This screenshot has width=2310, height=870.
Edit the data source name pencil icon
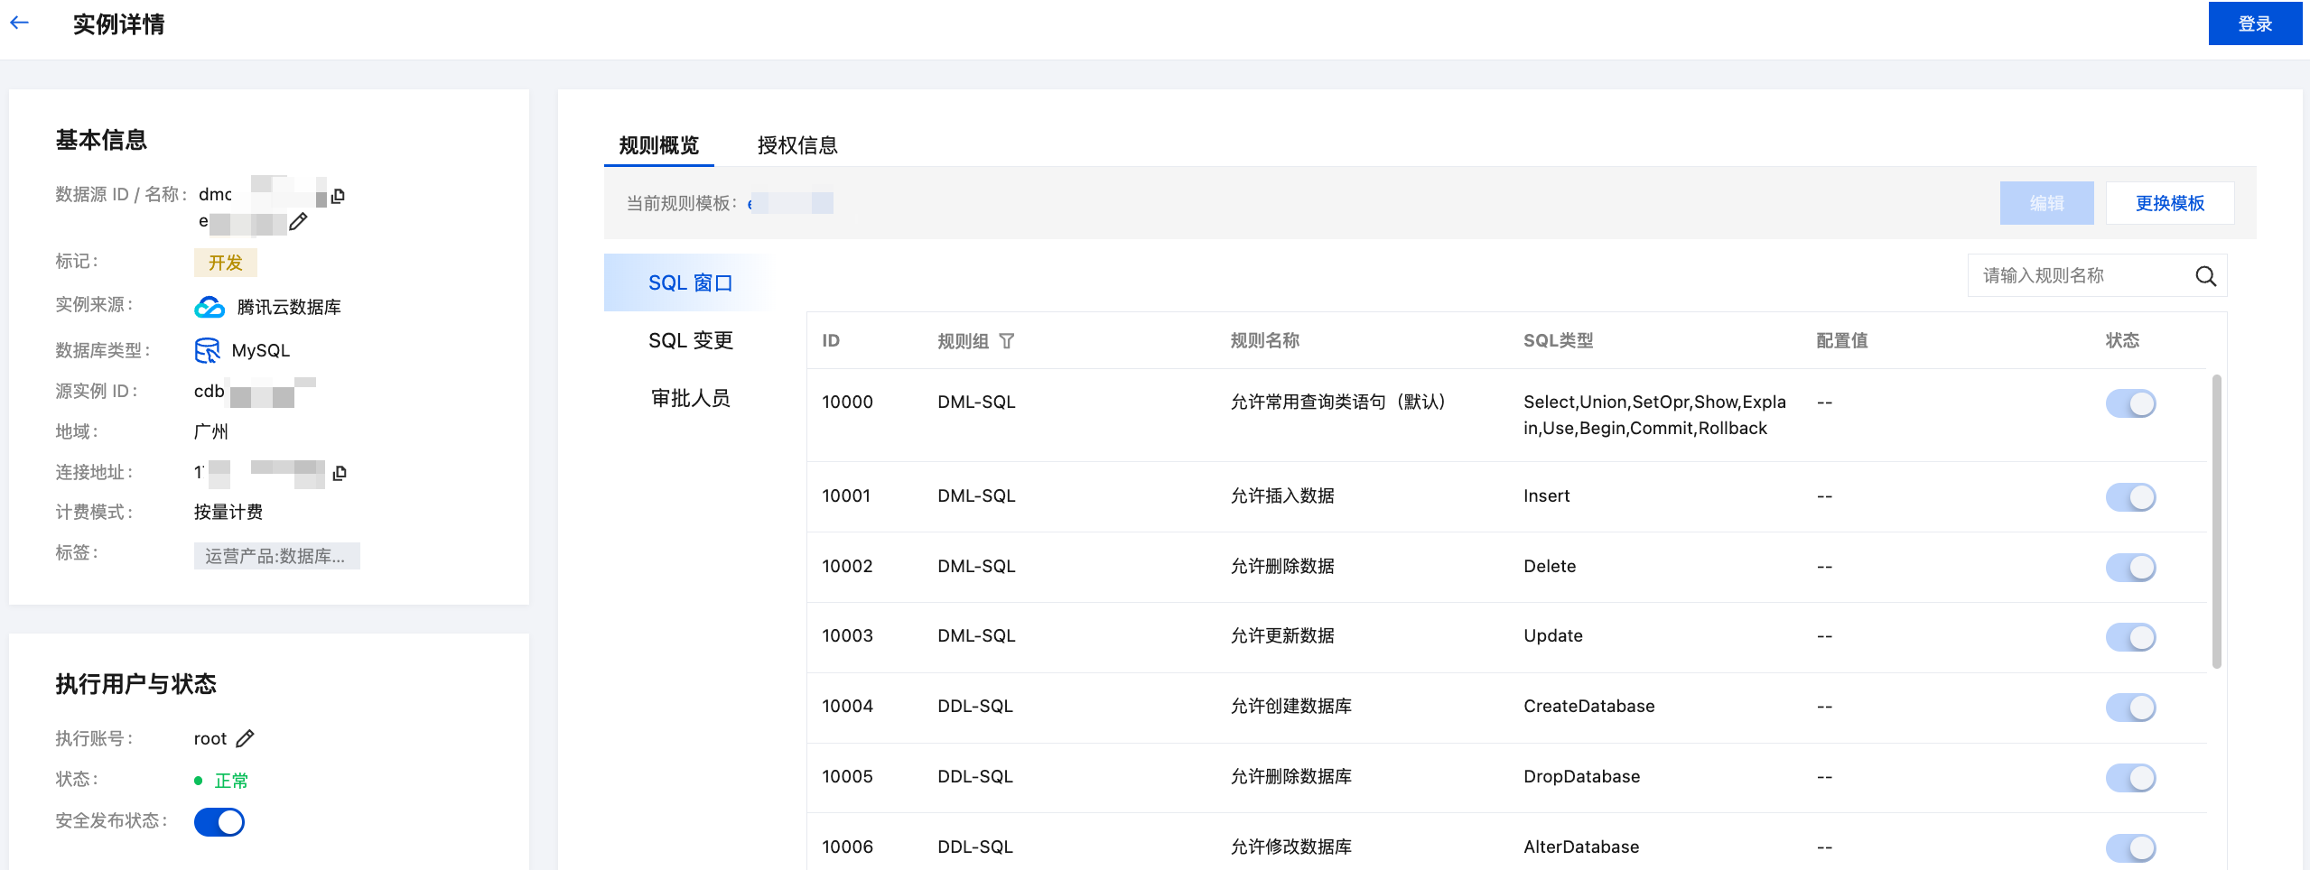pyautogui.click(x=299, y=221)
